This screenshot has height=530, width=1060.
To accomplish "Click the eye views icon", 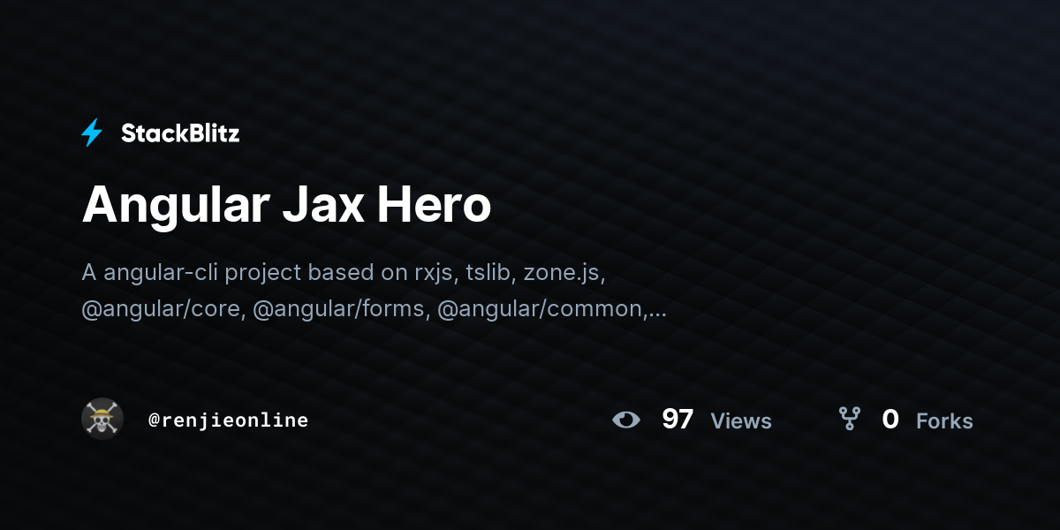I will pos(626,420).
